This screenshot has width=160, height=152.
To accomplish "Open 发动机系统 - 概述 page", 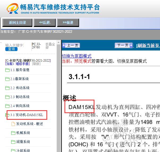I will pos(29,124).
